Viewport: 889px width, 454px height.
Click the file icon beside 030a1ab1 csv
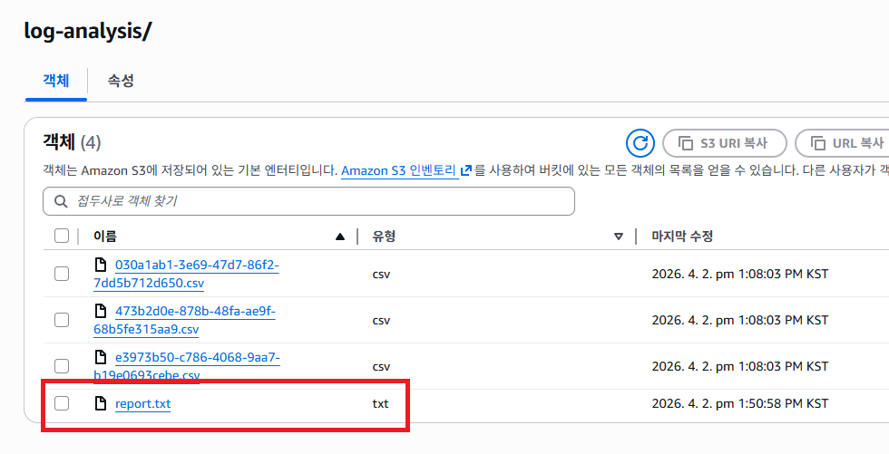[x=102, y=266]
